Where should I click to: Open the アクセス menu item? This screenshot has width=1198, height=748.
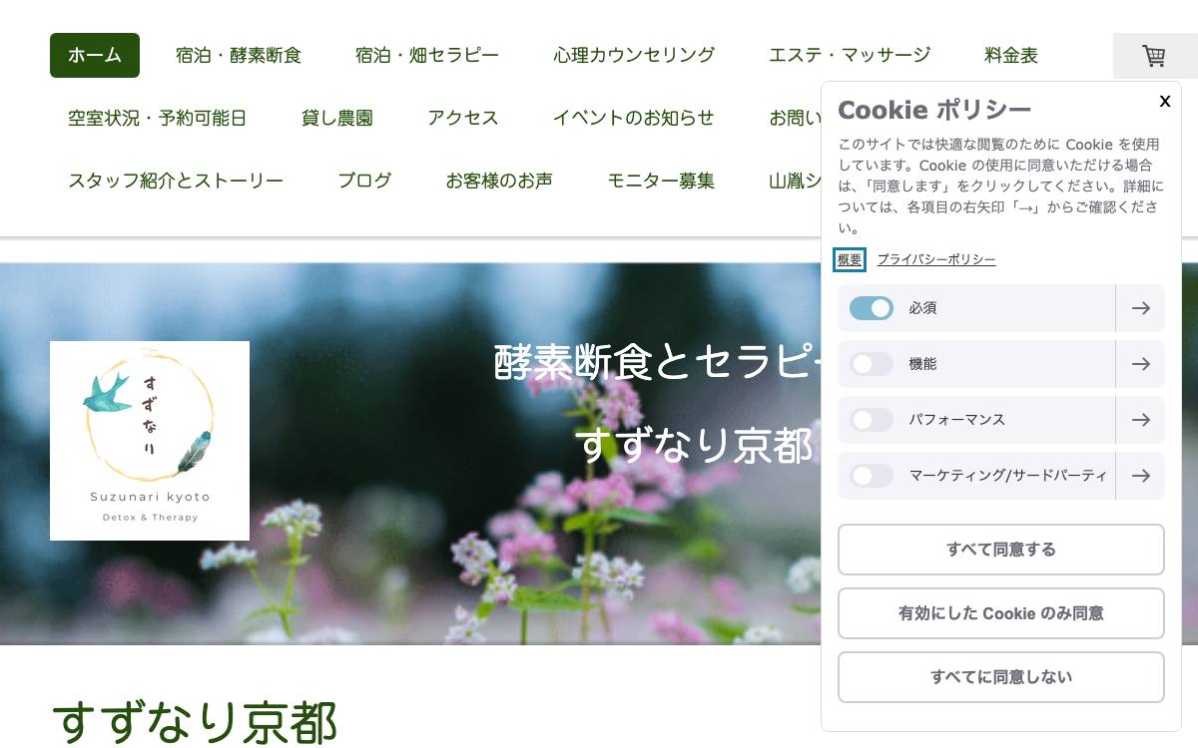[x=463, y=118]
